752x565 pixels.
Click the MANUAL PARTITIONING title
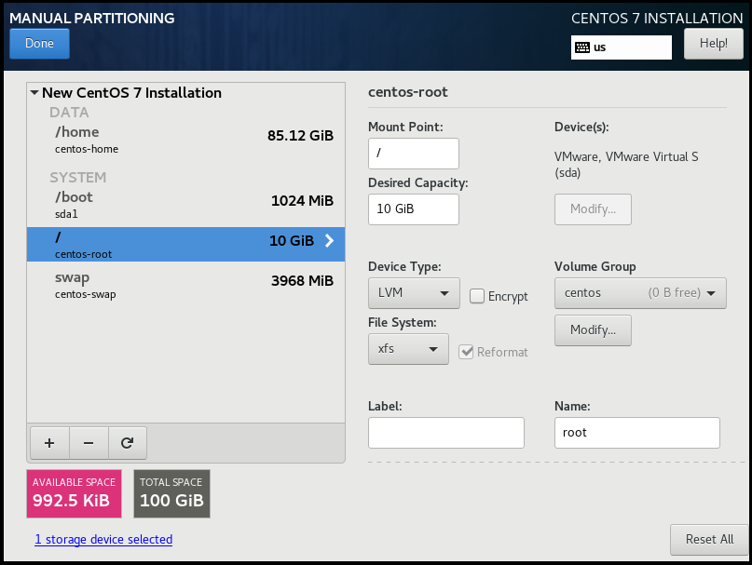92,19
